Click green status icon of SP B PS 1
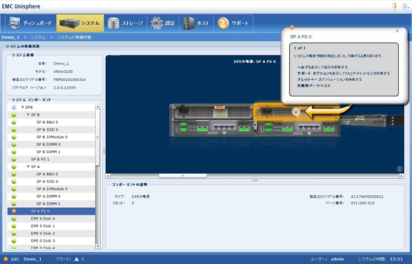Viewport: 412px width, 264px height. [14, 159]
